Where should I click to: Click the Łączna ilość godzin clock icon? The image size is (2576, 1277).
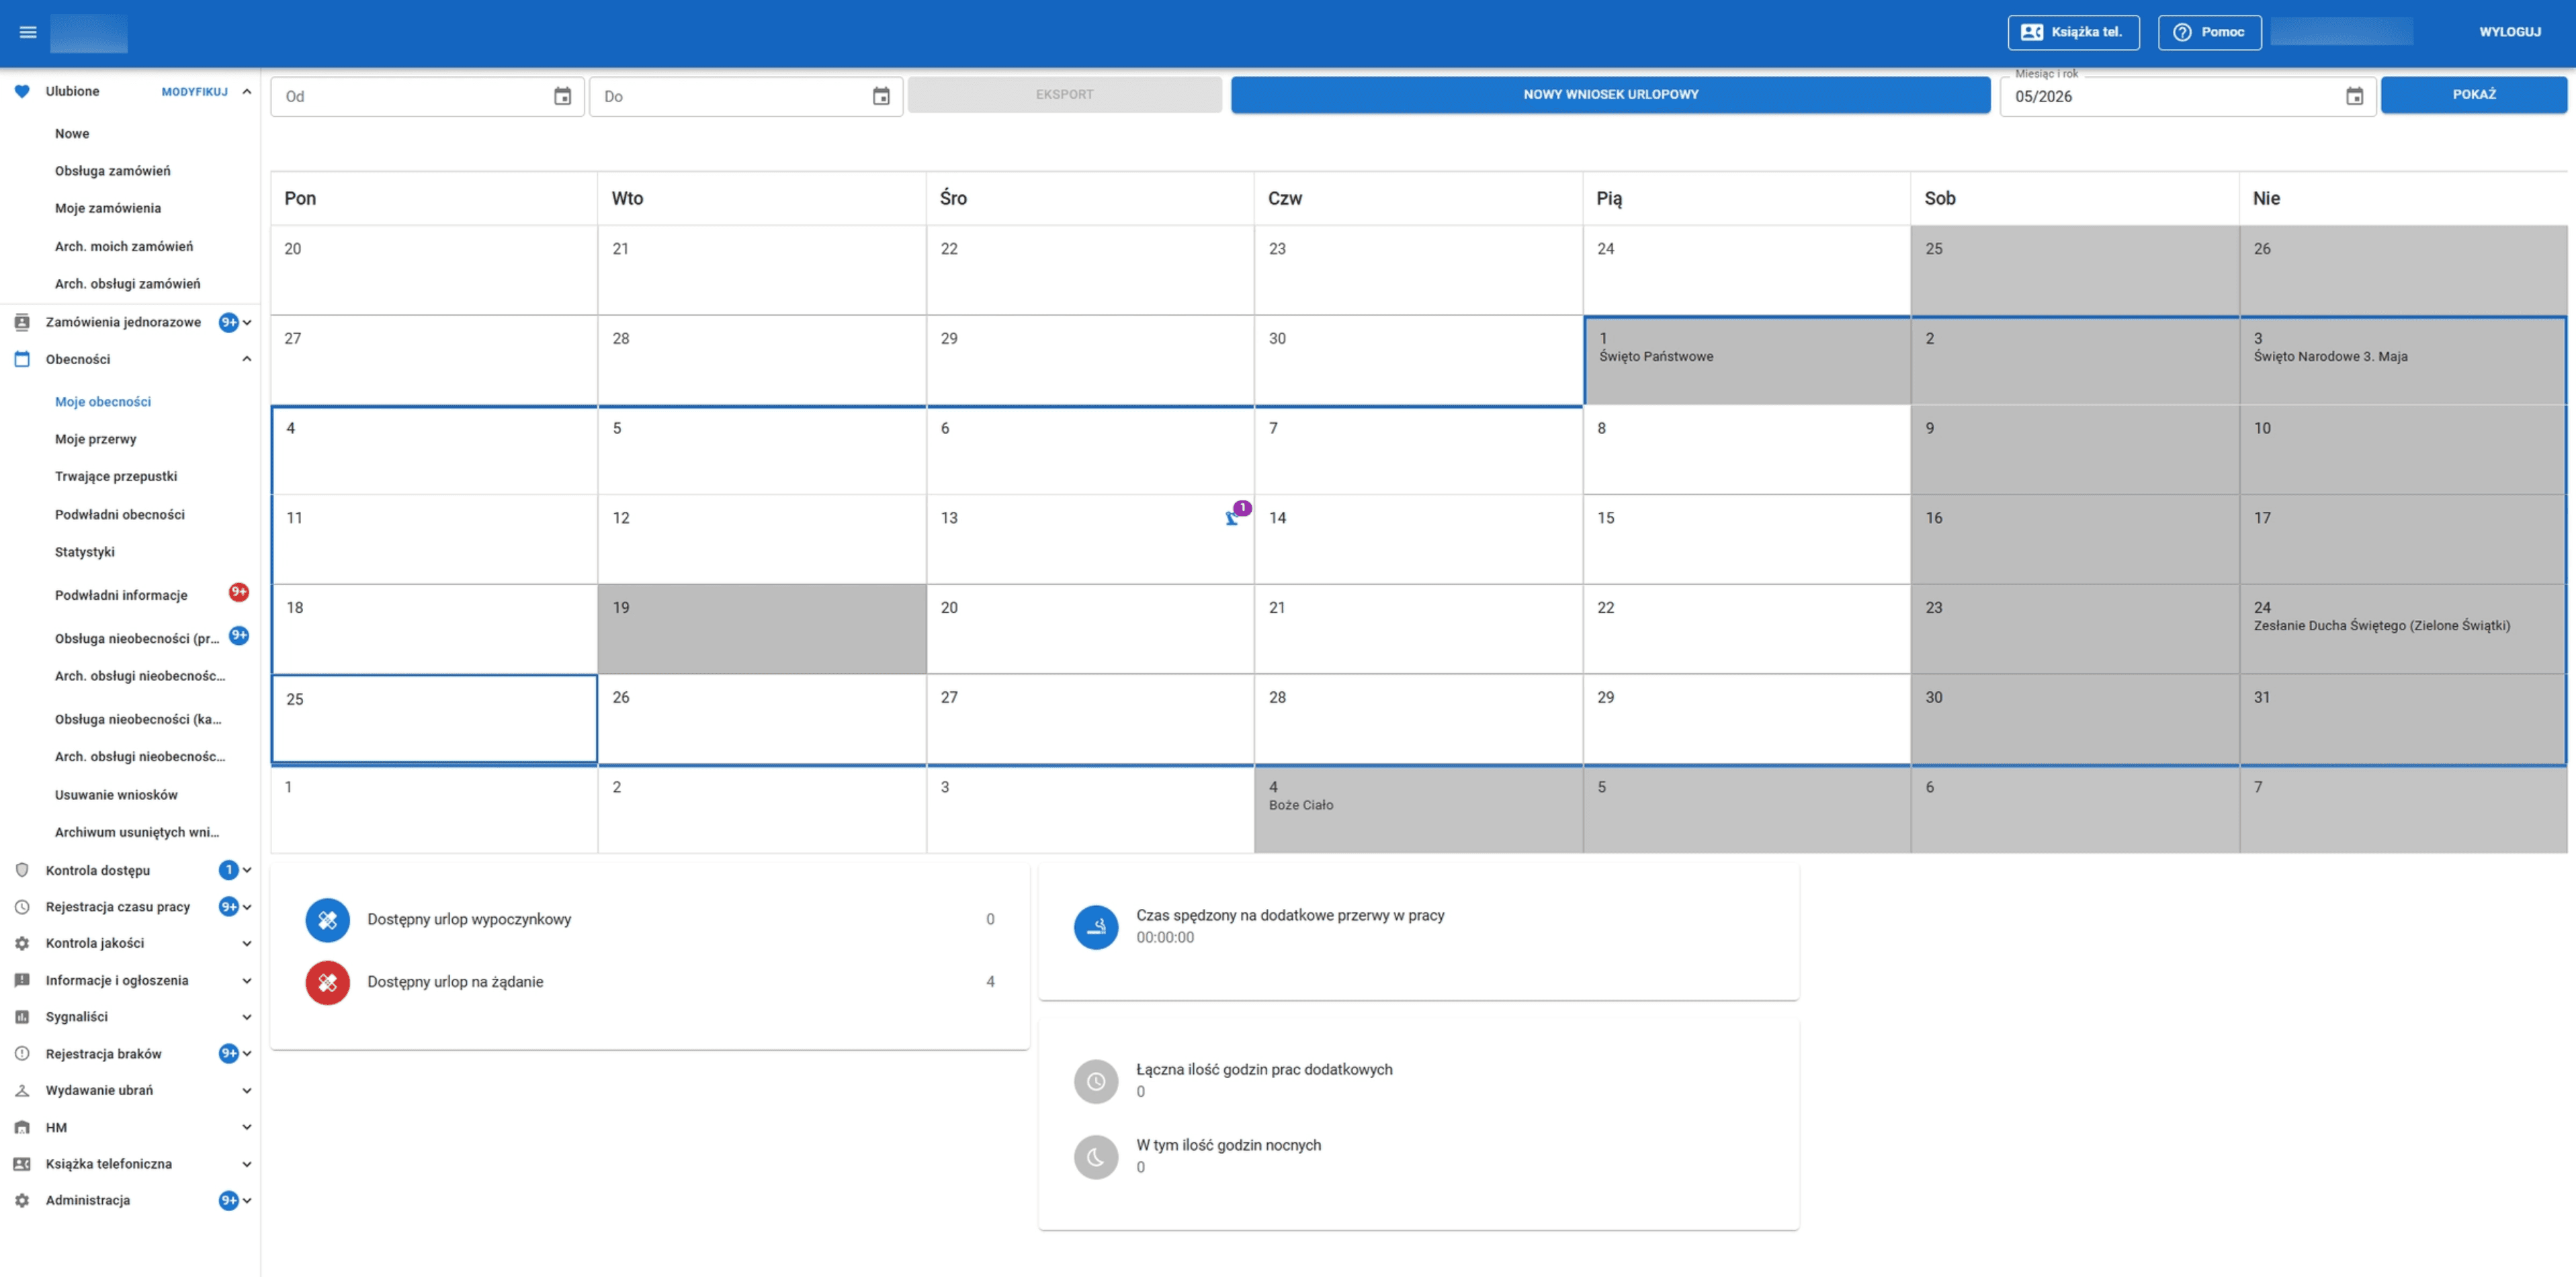pos(1096,1081)
